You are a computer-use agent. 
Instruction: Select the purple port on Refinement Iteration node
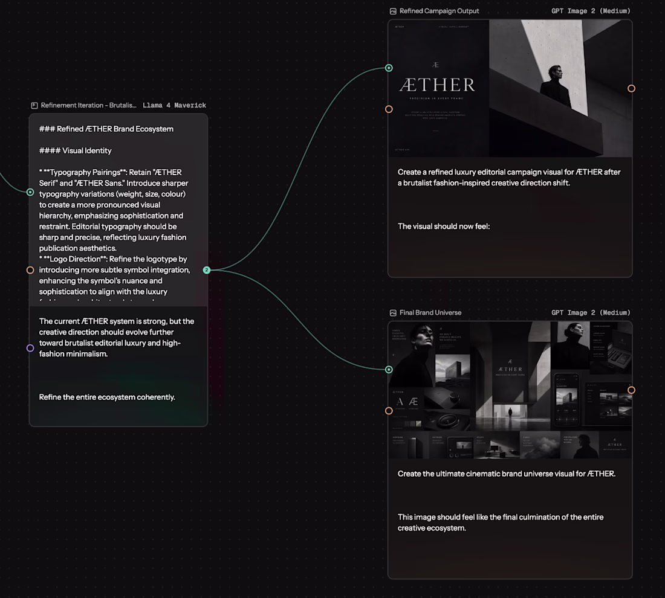[30, 348]
